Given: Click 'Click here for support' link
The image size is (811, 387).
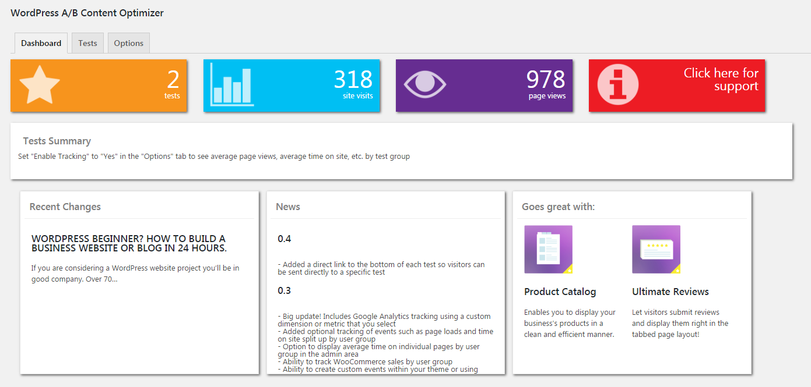Looking at the screenshot, I should click(x=721, y=80).
